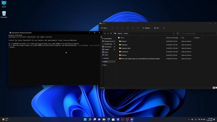
Task: Open Task View from the taskbar
Action: point(95,119)
